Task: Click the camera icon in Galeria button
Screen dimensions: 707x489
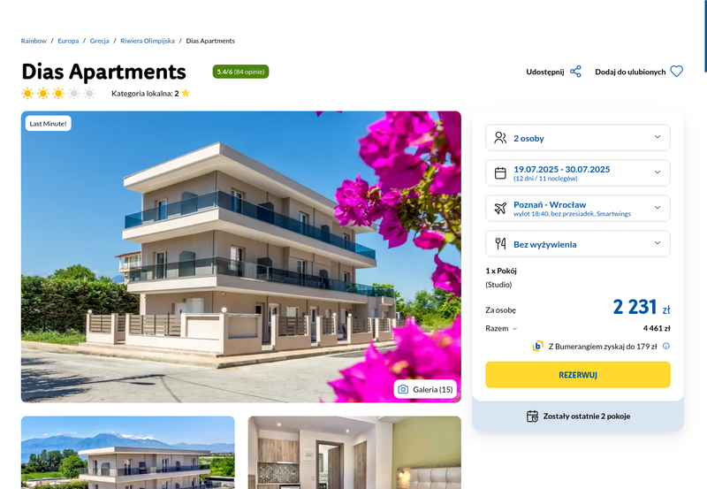Action: point(403,389)
